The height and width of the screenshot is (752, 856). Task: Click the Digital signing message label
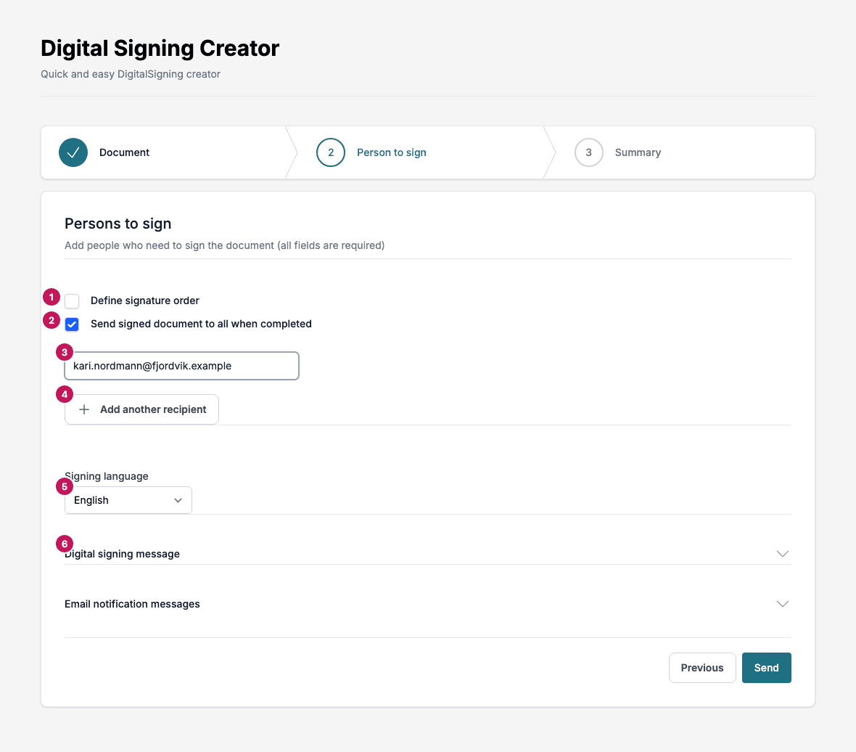click(123, 554)
